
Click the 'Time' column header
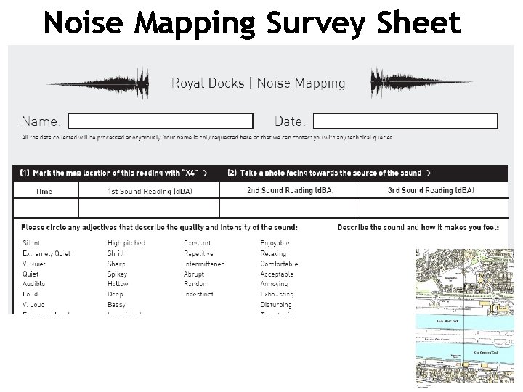coord(44,192)
